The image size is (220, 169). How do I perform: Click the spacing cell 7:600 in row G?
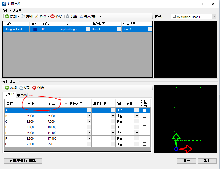pyautogui.click(x=36, y=144)
